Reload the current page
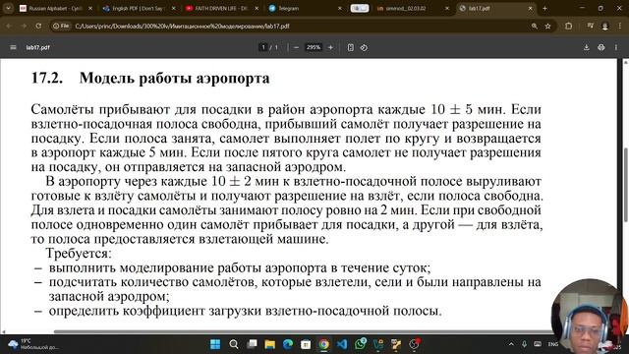Viewport: 629px width, 354px height. 38,27
